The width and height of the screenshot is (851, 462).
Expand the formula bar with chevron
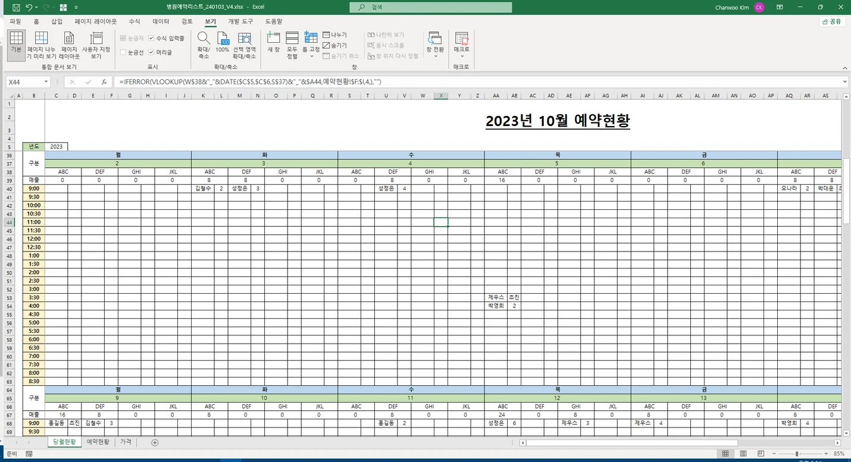[x=845, y=82]
